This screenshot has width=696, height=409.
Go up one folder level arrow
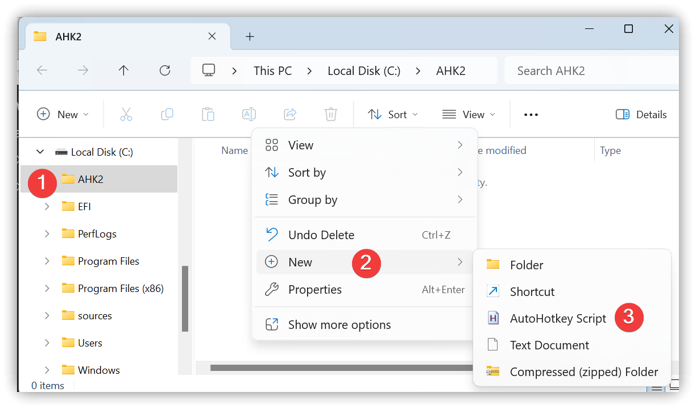pos(123,70)
